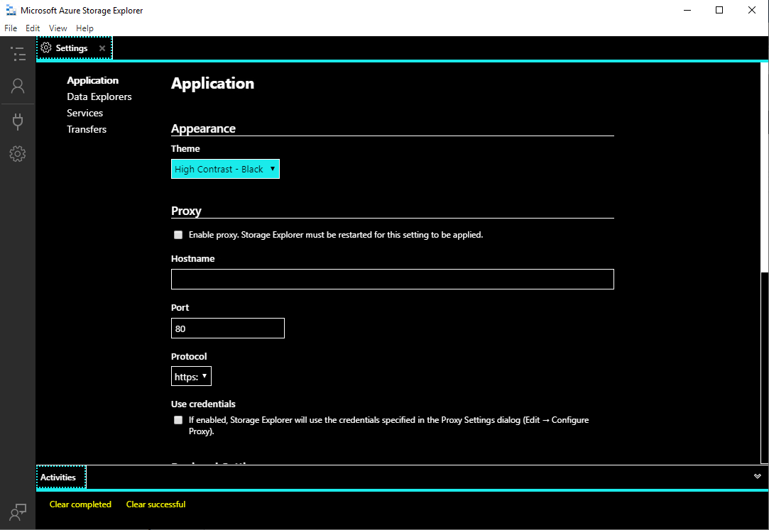Open the Feedback icon at sidebar bottom
Screen dimensions: 769x530
[x=18, y=512]
